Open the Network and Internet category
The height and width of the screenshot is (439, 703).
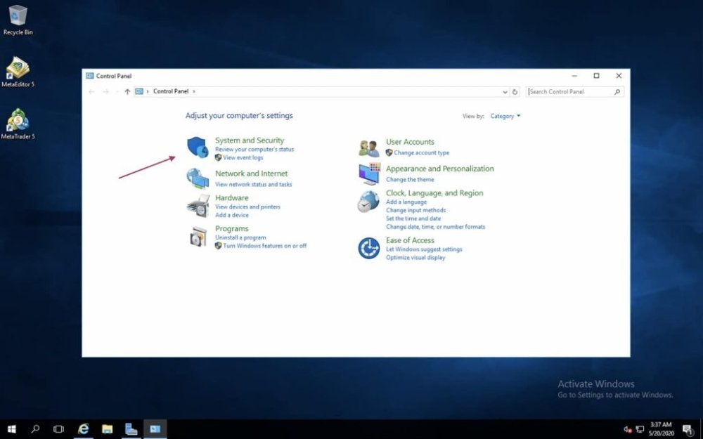251,173
